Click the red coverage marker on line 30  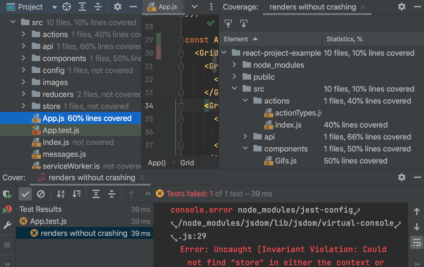[158, 53]
